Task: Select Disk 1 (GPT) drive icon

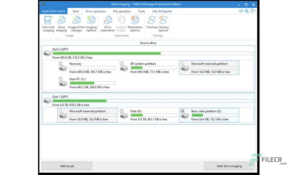Action: tap(47, 101)
